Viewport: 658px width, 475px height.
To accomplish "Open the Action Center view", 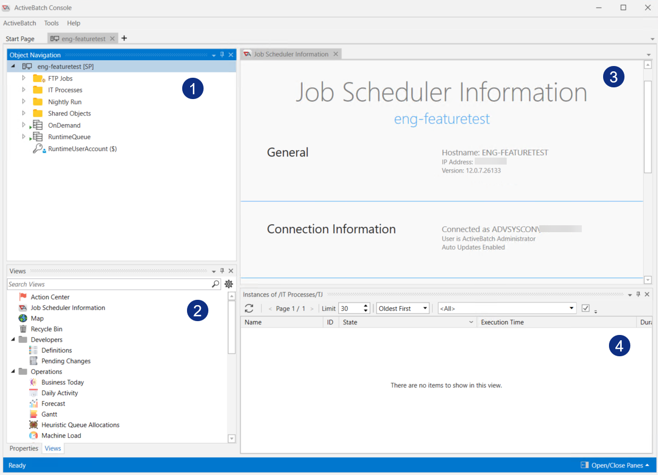I will click(x=50, y=297).
